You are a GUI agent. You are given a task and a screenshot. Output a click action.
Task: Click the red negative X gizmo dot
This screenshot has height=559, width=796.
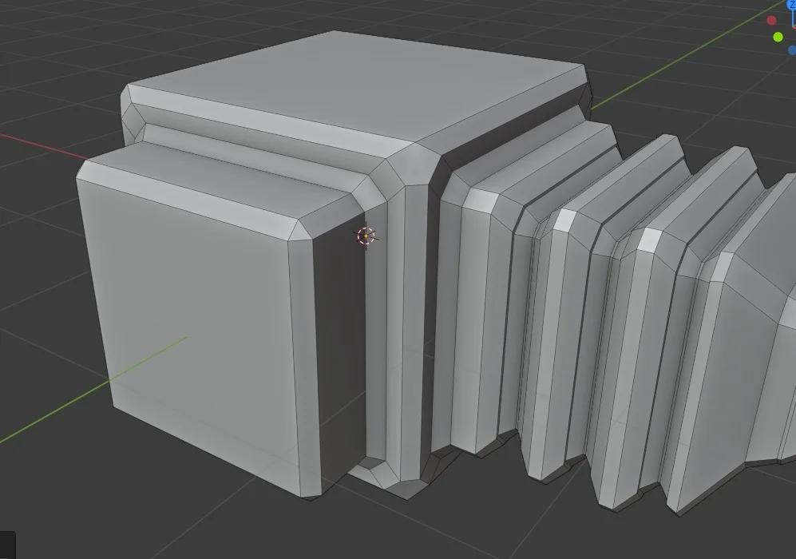click(771, 21)
